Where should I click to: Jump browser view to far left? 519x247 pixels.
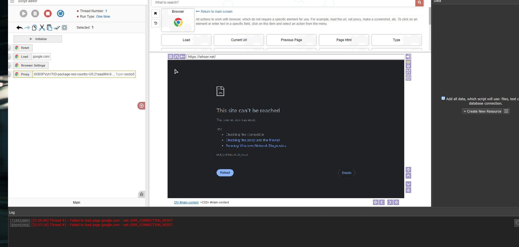coord(376,202)
